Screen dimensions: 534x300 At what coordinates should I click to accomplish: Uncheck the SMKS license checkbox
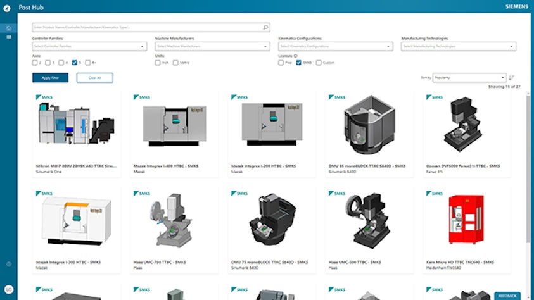coord(298,63)
